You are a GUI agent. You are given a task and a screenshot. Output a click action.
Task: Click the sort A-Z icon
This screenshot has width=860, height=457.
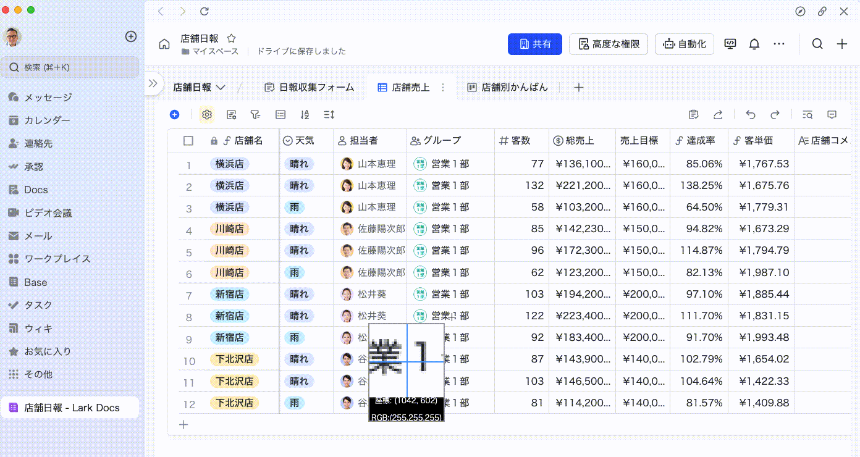304,115
